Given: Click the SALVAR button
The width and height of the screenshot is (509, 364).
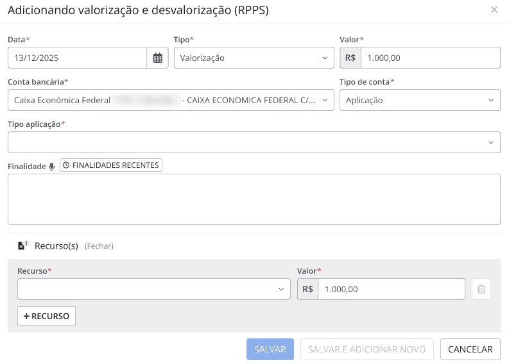Looking at the screenshot, I should click(270, 349).
